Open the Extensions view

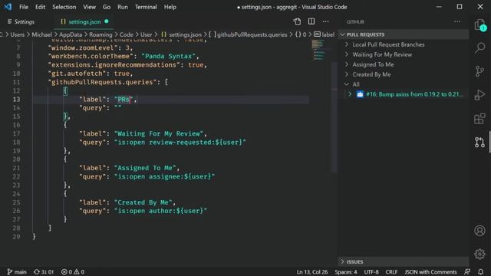pos(479,119)
